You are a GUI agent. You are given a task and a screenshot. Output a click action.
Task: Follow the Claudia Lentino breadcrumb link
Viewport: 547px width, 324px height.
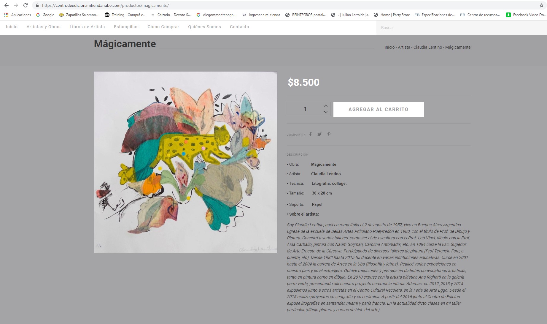tap(428, 47)
